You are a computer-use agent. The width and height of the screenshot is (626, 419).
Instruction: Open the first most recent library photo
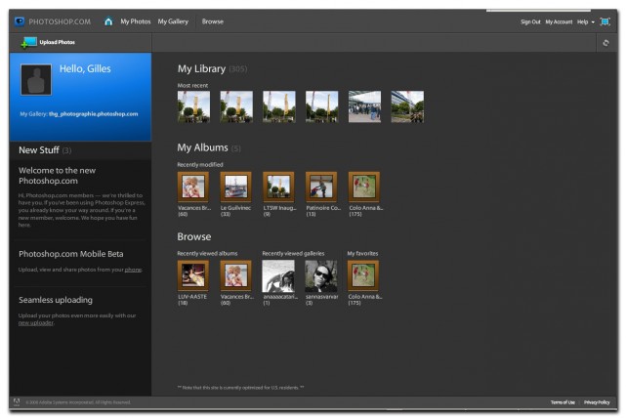click(193, 106)
